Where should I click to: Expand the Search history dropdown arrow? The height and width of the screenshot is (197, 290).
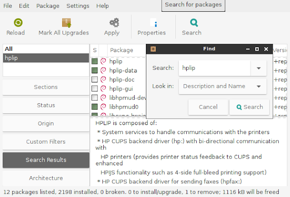(x=259, y=68)
